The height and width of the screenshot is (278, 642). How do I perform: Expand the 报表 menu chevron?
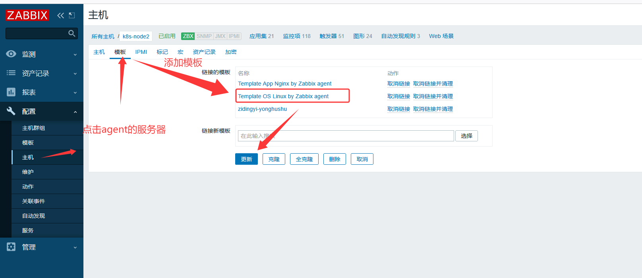click(75, 93)
